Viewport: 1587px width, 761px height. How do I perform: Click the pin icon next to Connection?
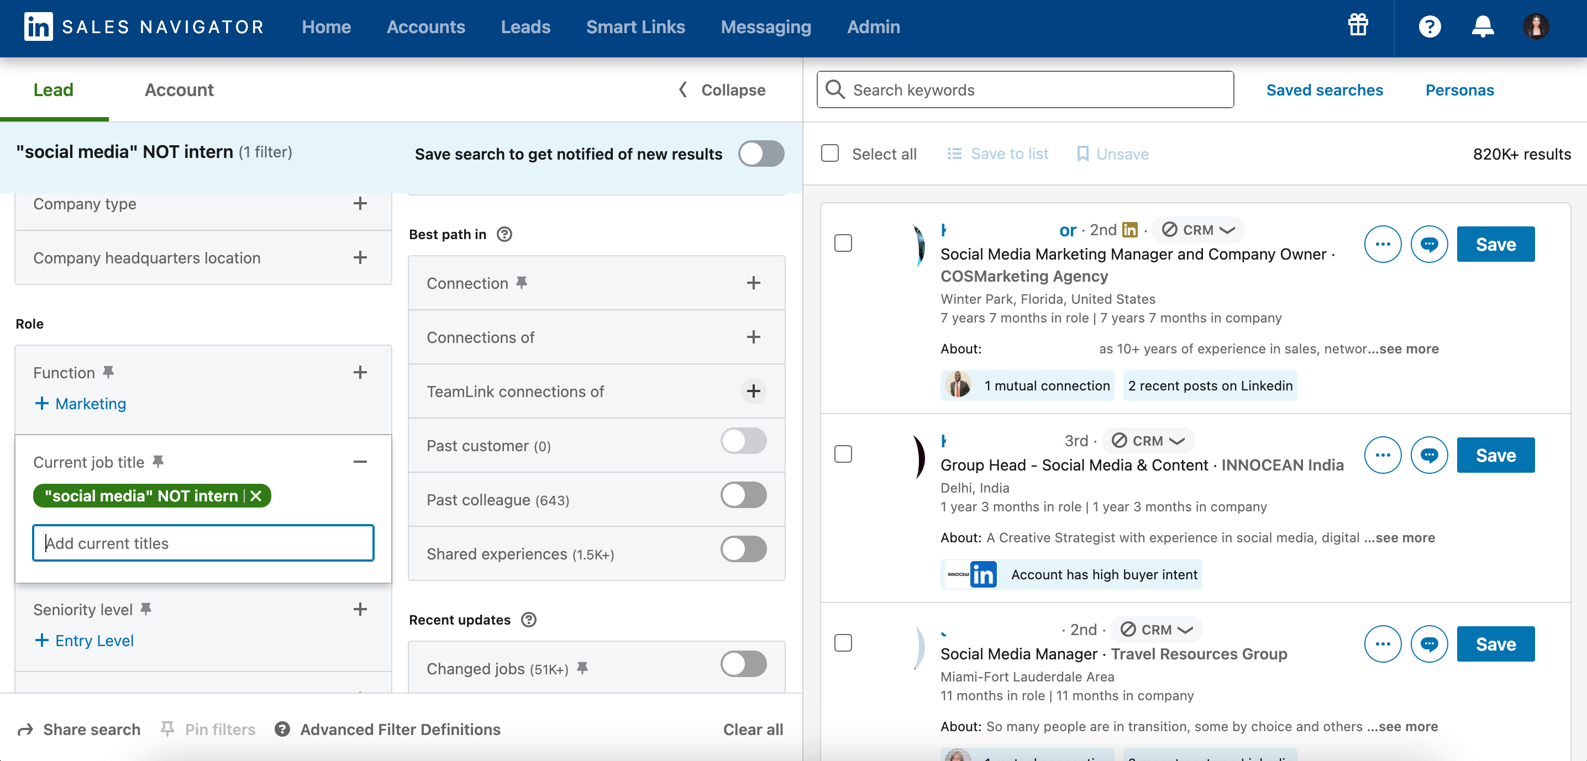pyautogui.click(x=521, y=283)
